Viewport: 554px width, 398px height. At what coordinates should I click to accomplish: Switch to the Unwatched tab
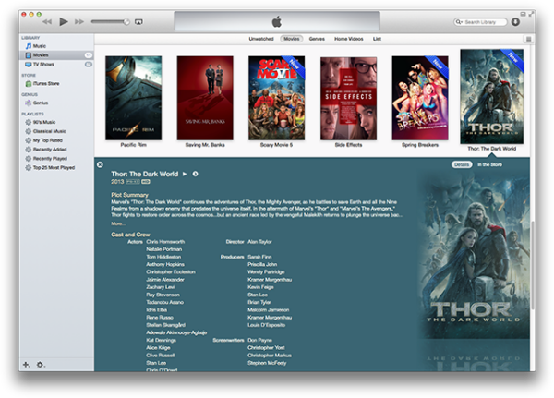261,39
